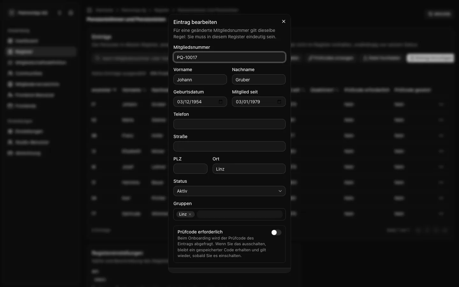This screenshot has height=287, width=459.
Task: Click the Geburtsdatum date field 03/12/1954
Action: (200, 102)
